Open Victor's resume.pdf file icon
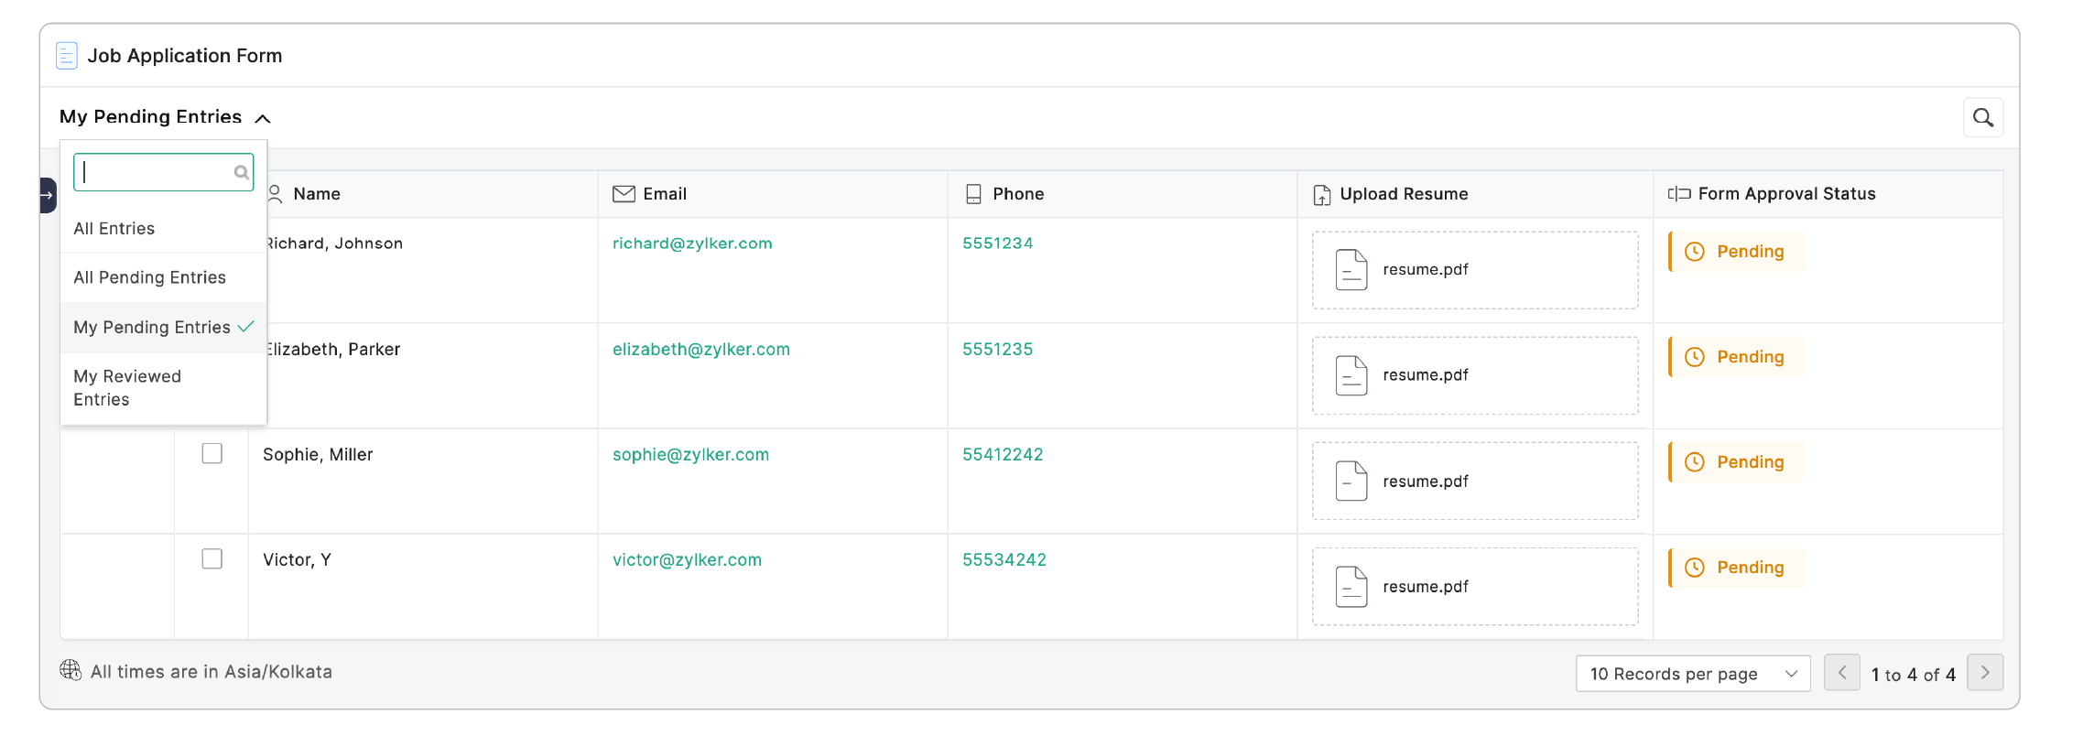 click(x=1351, y=587)
